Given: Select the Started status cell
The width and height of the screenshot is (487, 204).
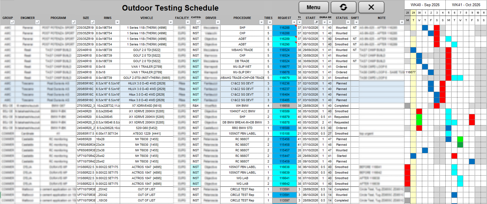Looking at the screenshot, I should pos(341,156).
